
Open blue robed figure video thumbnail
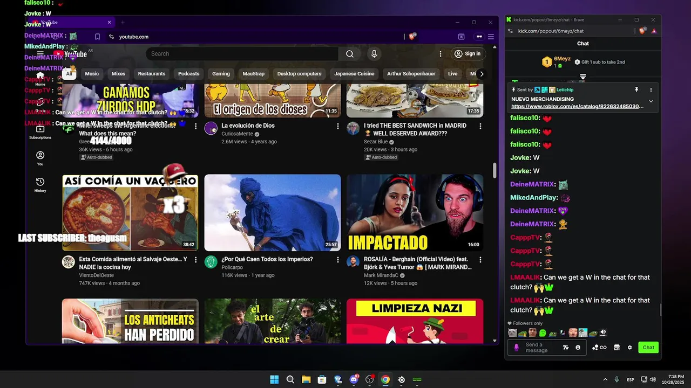pyautogui.click(x=273, y=213)
